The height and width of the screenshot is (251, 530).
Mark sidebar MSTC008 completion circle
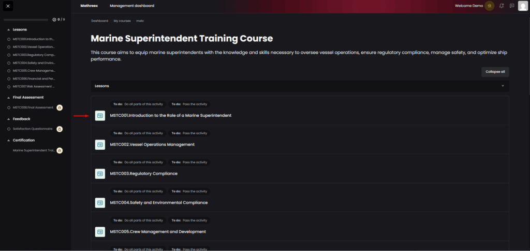(x=9, y=107)
